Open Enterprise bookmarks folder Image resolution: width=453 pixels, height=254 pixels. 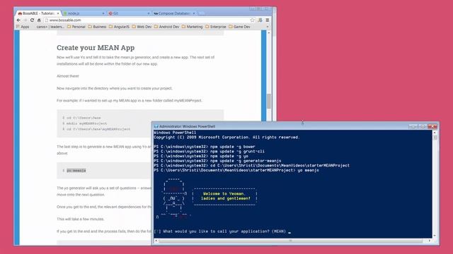[x=215, y=27]
